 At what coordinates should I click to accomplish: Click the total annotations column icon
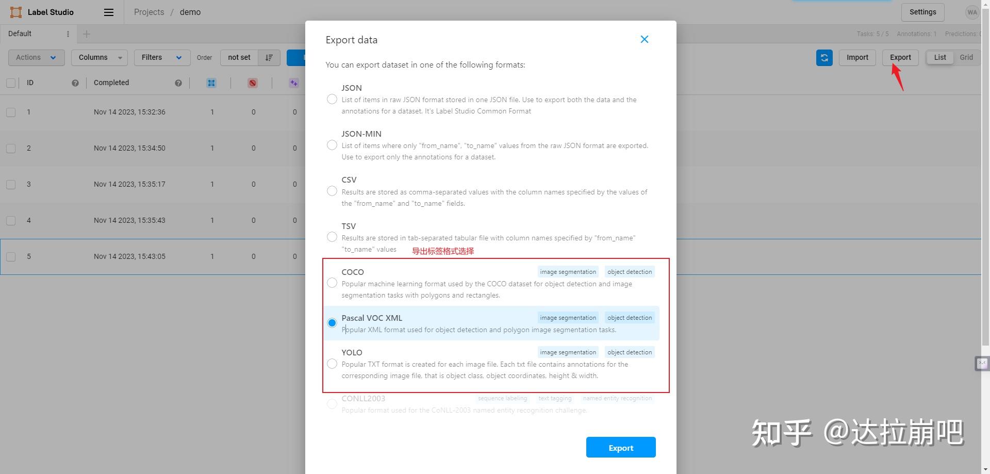coord(211,83)
